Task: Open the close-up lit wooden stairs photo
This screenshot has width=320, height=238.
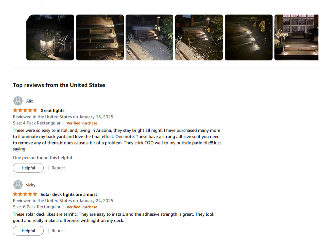Action: 100,37
